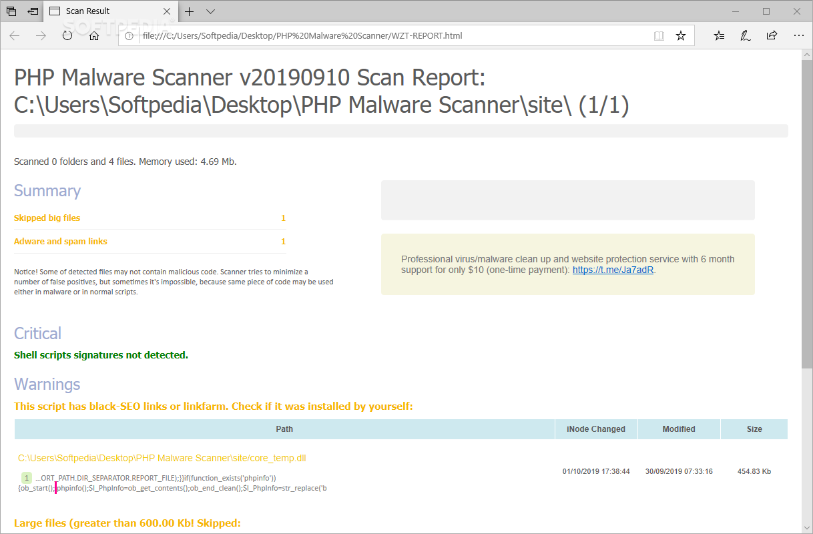
Task: Select the Shell scripts signatures not detected text
Action: coord(101,355)
